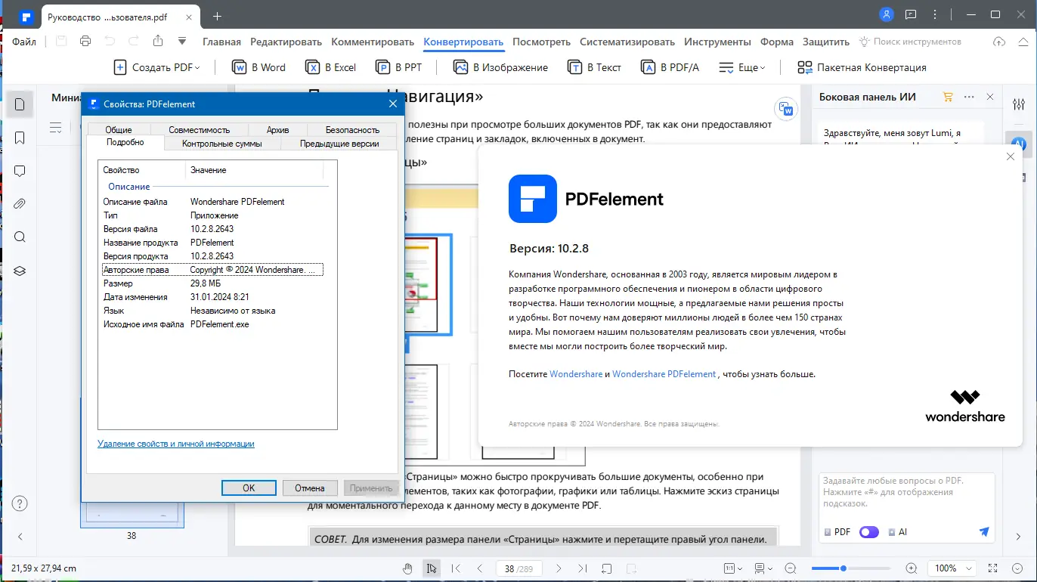Open the Annotations panel icon
This screenshot has height=582, width=1037.
(x=20, y=170)
